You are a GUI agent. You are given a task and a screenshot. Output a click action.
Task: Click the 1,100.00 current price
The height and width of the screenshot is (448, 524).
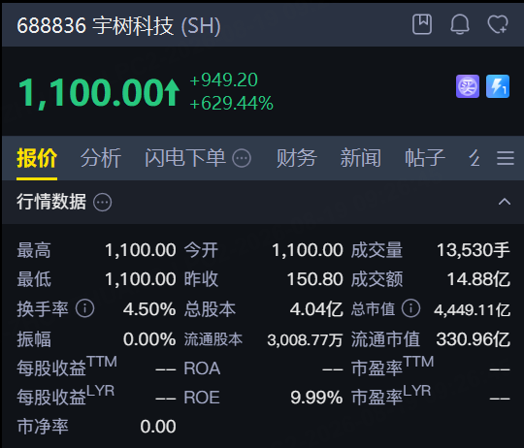pyautogui.click(x=91, y=92)
